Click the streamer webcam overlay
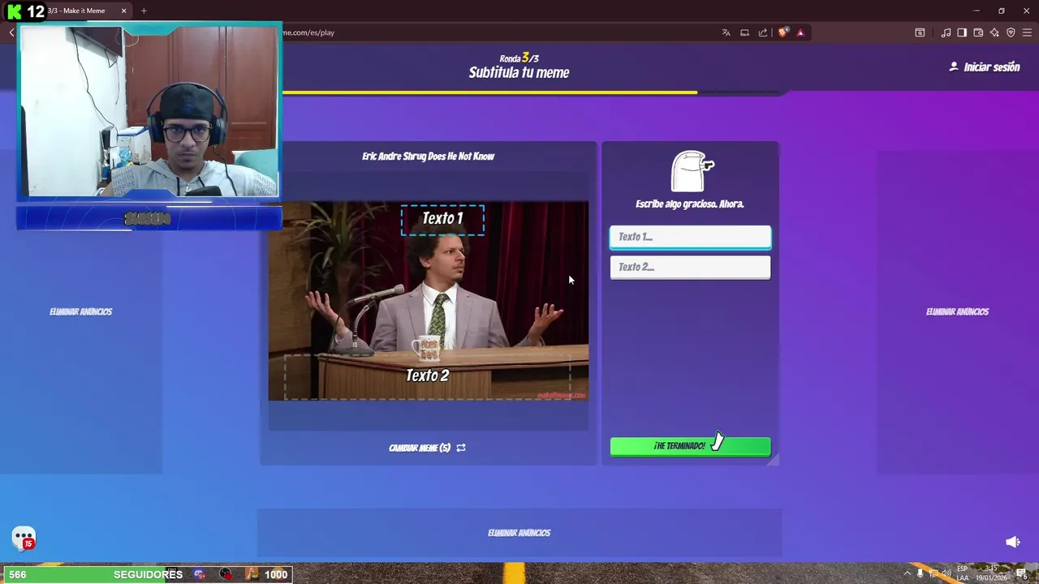Image resolution: width=1039 pixels, height=584 pixels. point(149,112)
